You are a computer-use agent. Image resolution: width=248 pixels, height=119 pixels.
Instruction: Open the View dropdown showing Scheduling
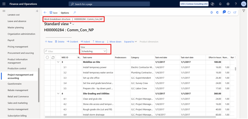click(93, 51)
